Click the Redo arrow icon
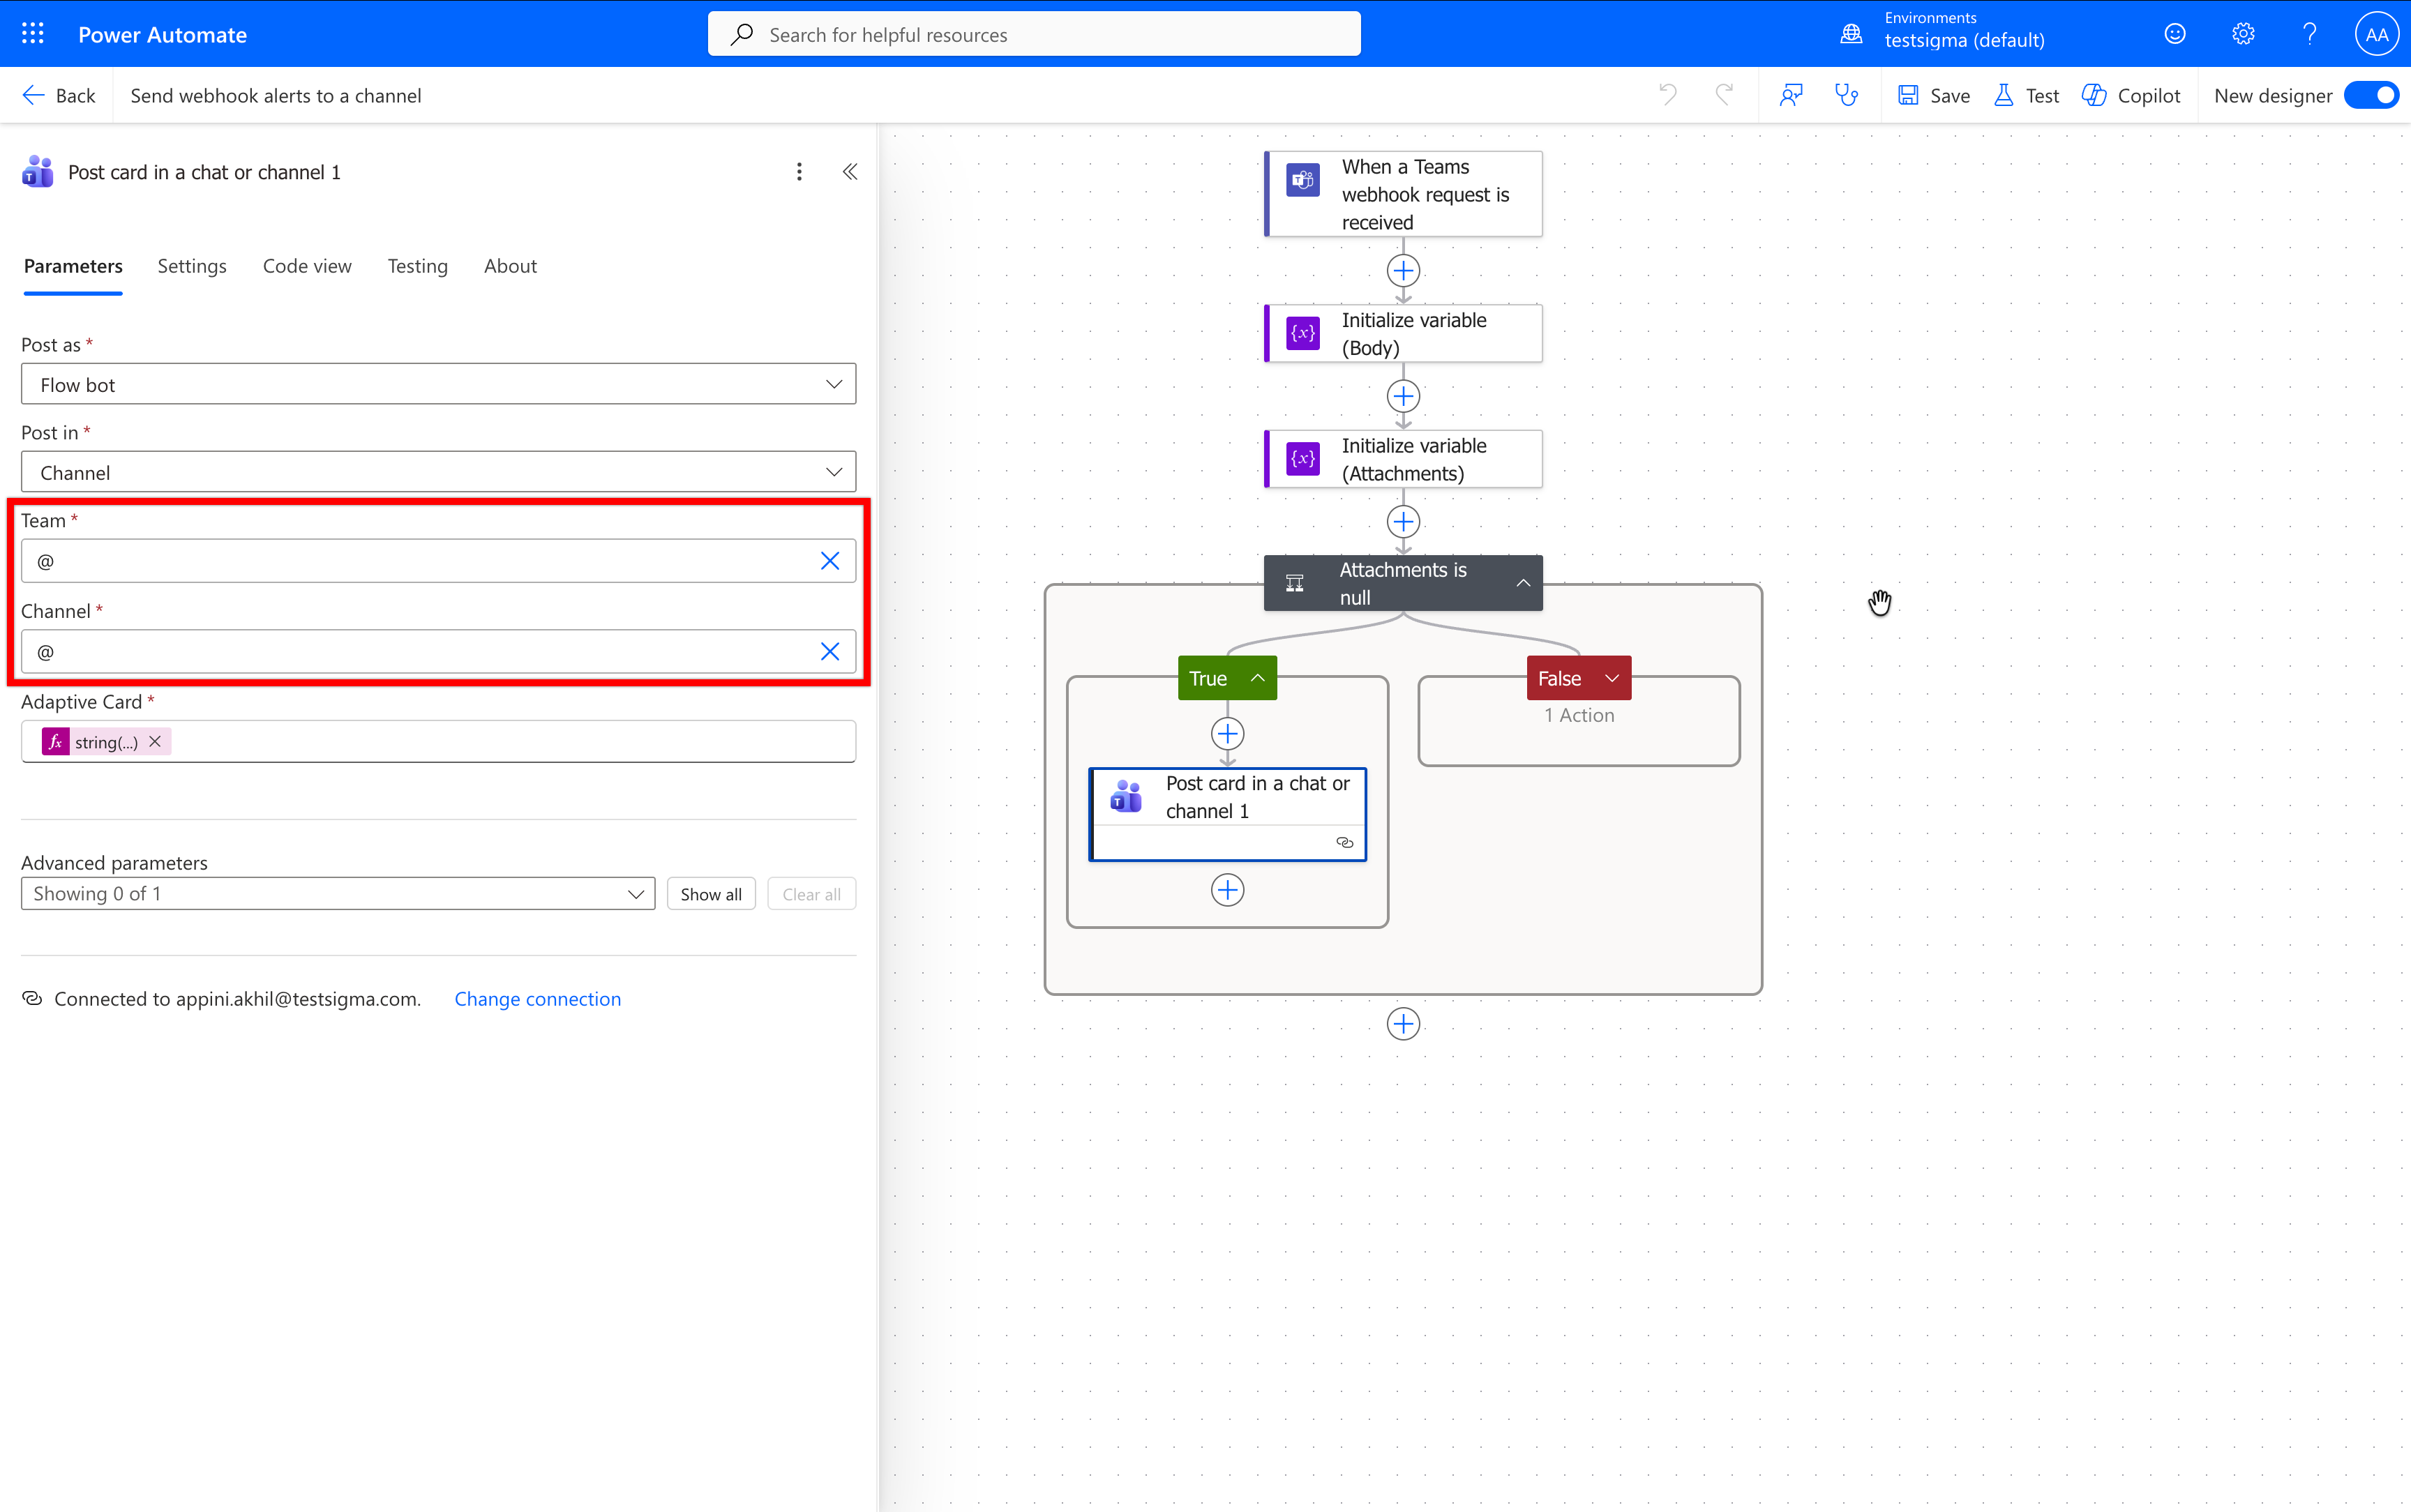The image size is (2411, 1512). pyautogui.click(x=1724, y=95)
